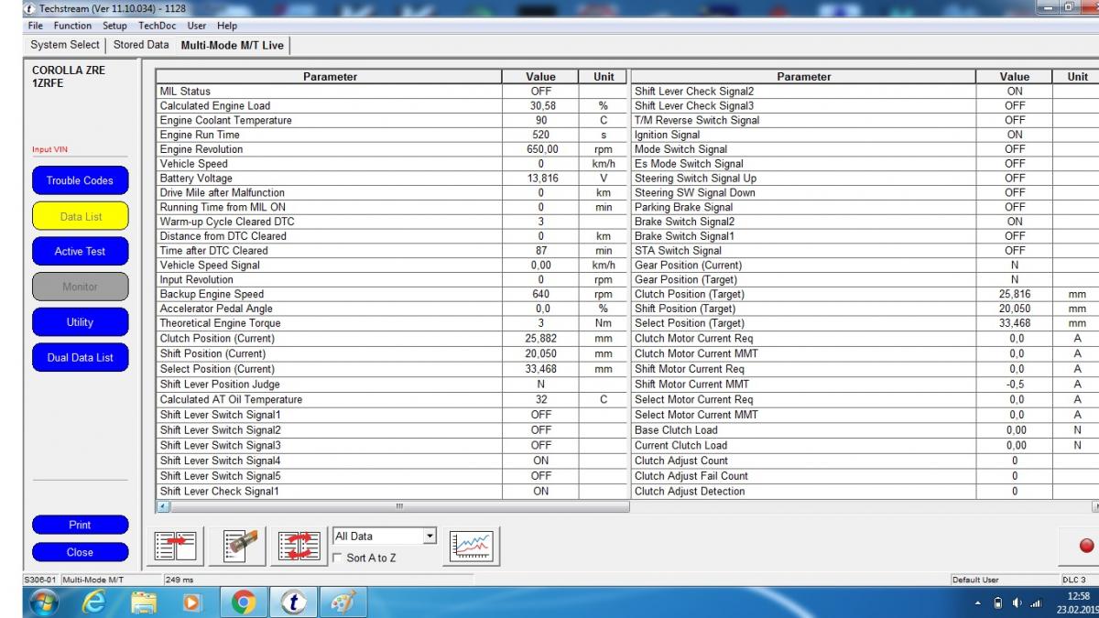Open the File menu
This screenshot has height=618, width=1099.
36,26
